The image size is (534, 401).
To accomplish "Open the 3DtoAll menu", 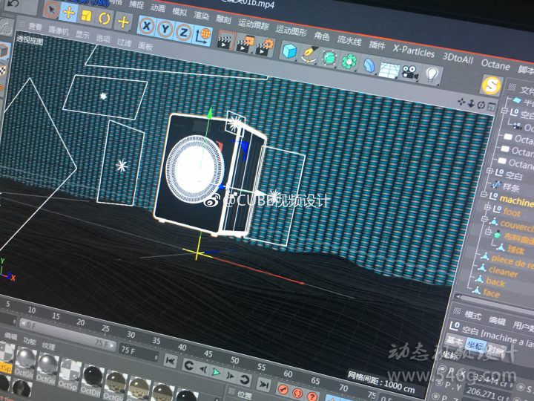I will point(458,58).
